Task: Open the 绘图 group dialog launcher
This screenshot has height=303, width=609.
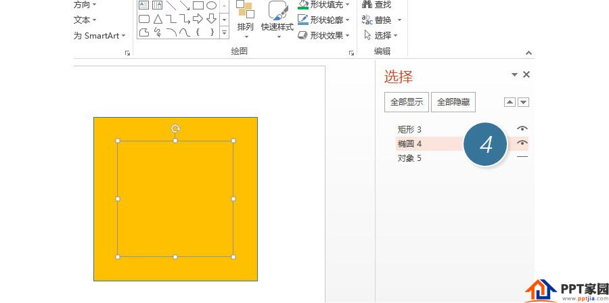Action: [351, 53]
